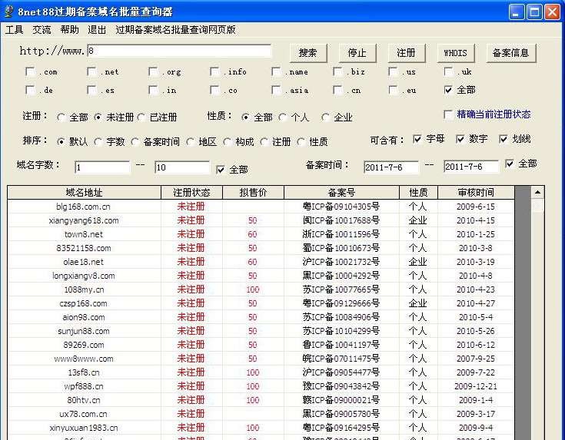Check the .asia checkbox

277,90
